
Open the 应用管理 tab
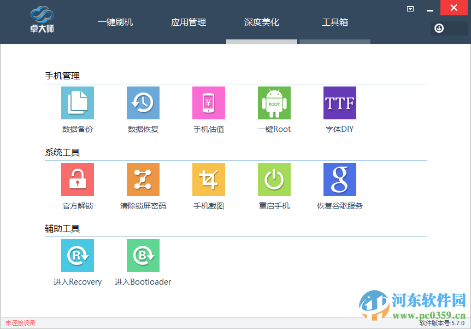tap(188, 22)
